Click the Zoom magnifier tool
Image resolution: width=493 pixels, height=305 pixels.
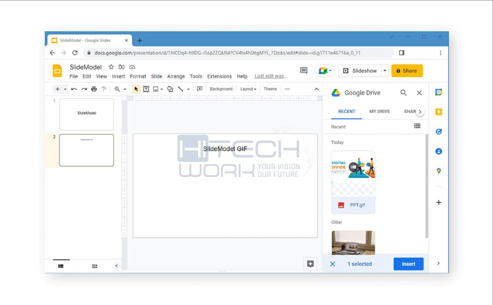tap(117, 89)
